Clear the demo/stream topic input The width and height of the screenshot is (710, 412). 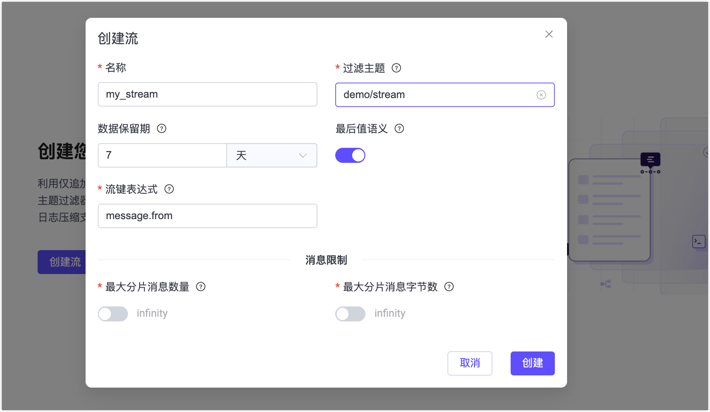click(x=541, y=94)
